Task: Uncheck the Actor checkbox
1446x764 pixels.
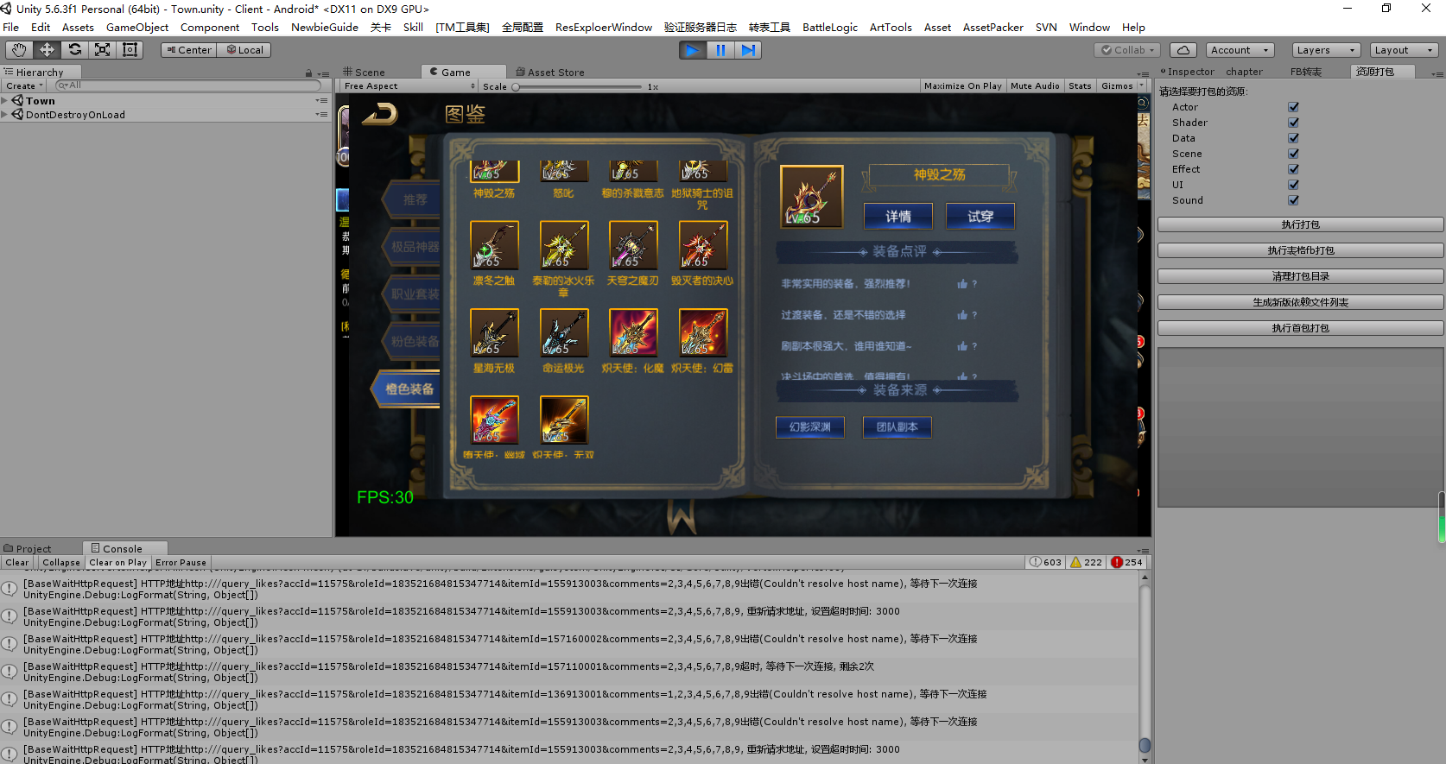Action: click(1293, 107)
